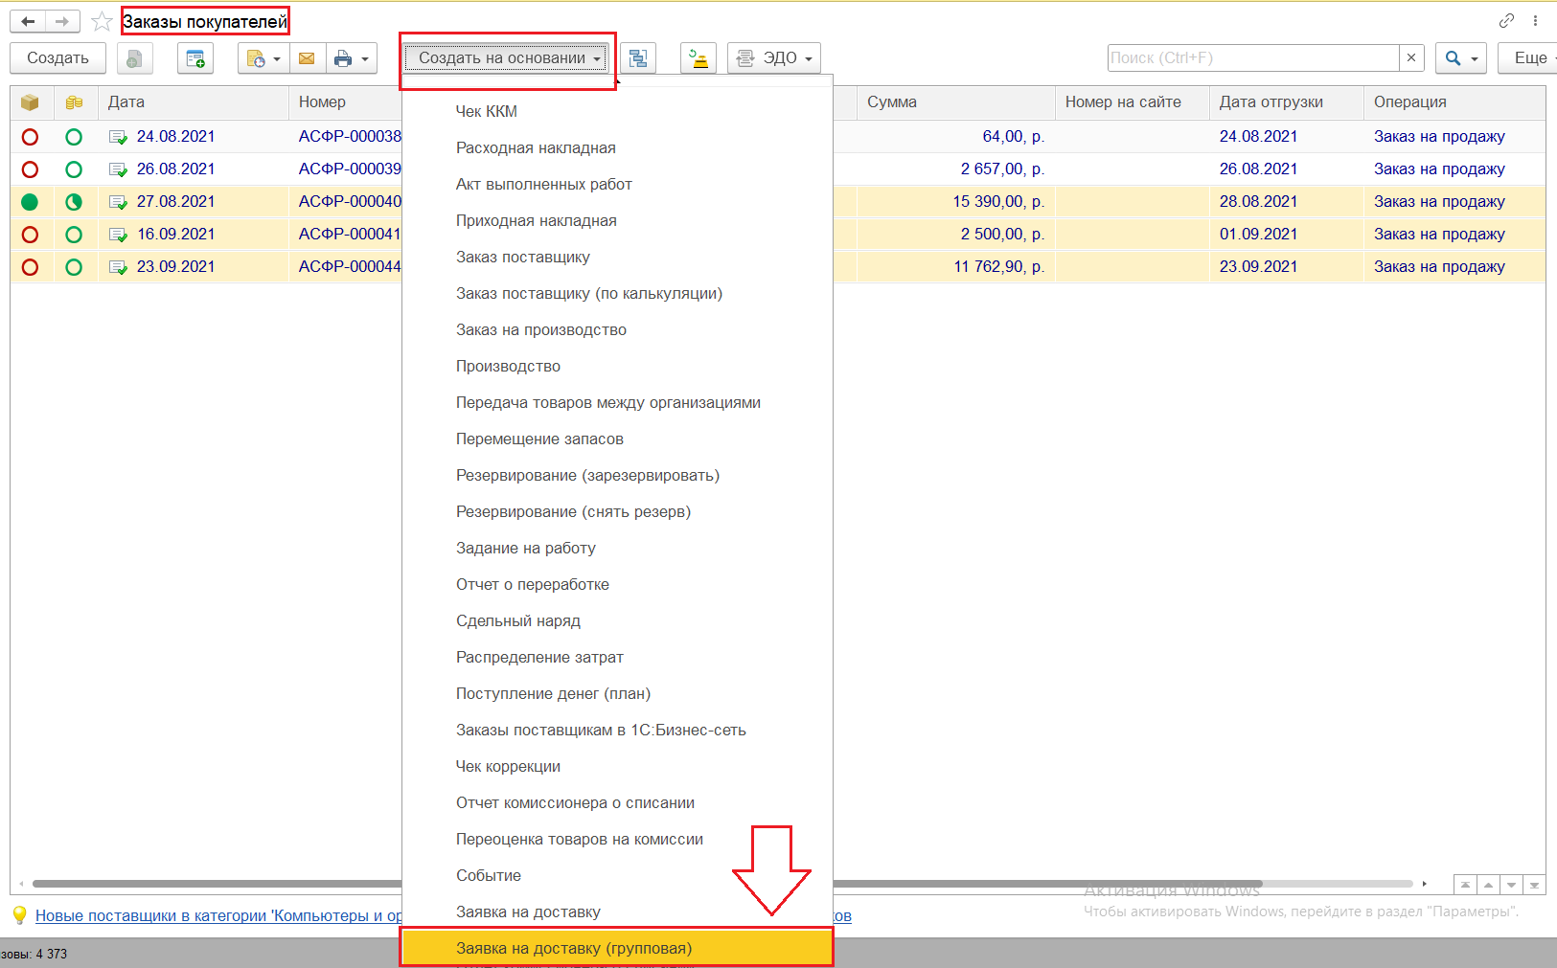Click the Сумма column header
The height and width of the screenshot is (968, 1557).
(x=955, y=102)
